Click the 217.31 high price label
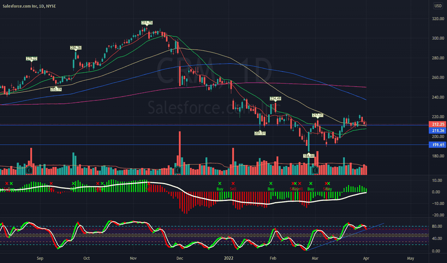Image resolution: width=447 pixels, height=263 pixels. 318,115
